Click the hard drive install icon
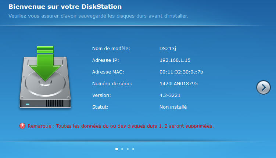Viewport: 276px width, 158px height. [x=45, y=77]
